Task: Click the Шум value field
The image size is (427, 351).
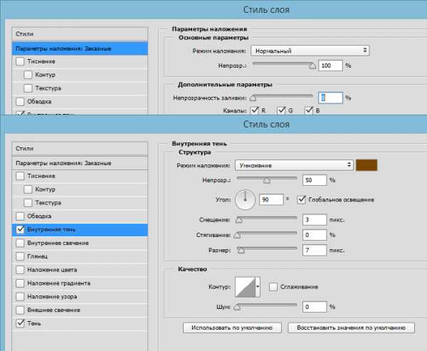Action: 315,307
